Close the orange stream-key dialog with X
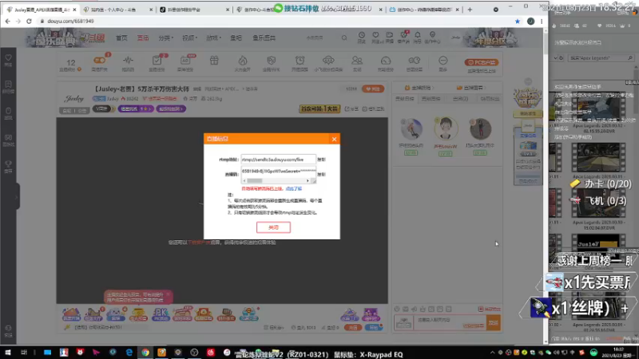The image size is (639, 359). 334,139
